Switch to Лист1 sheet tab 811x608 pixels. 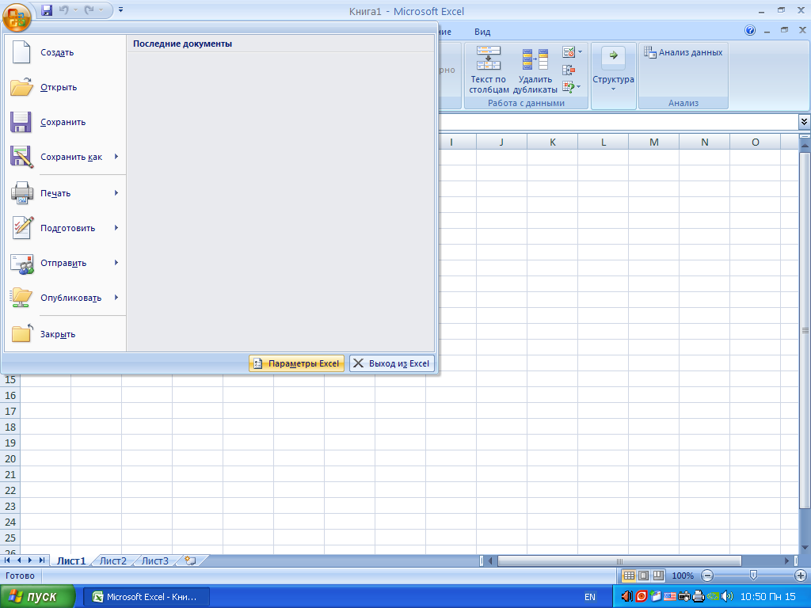click(x=70, y=561)
